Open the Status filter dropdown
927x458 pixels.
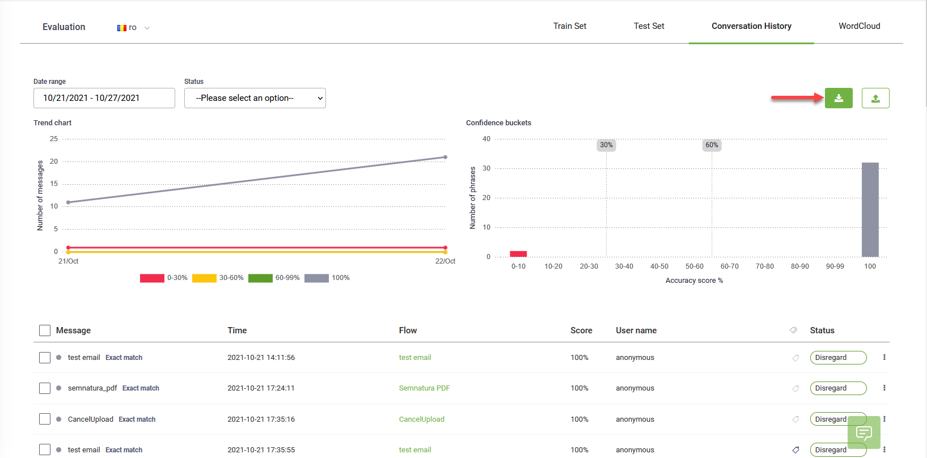click(255, 98)
